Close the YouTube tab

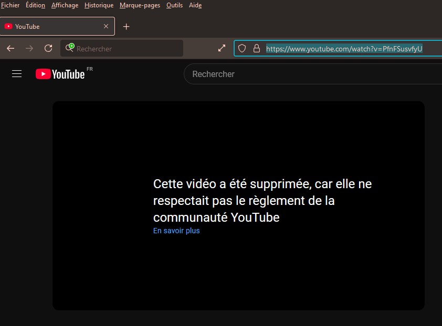106,26
